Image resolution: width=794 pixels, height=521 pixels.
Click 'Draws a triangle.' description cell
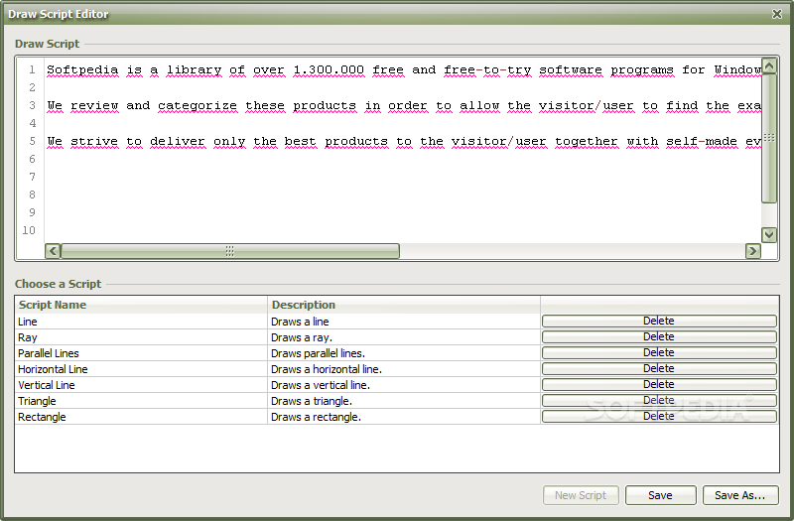[x=404, y=401]
